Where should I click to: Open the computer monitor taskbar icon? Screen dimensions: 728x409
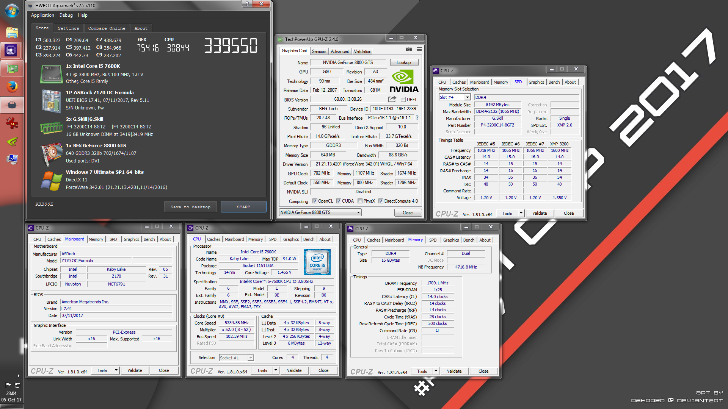[12, 159]
